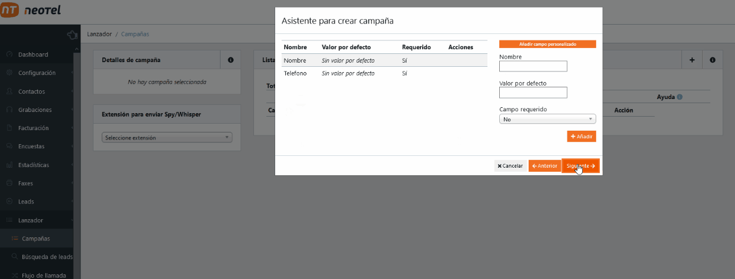Expand the Configuración sidebar menu

pos(36,73)
